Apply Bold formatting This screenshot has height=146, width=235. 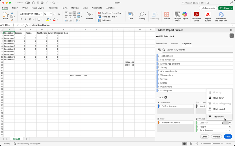(21, 19)
